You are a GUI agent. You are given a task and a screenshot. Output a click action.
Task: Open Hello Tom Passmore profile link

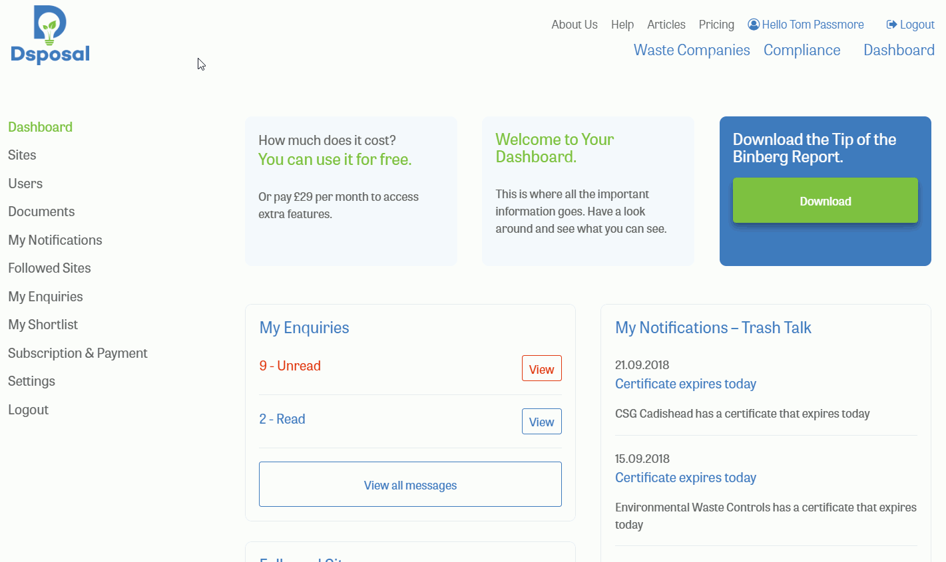(813, 25)
